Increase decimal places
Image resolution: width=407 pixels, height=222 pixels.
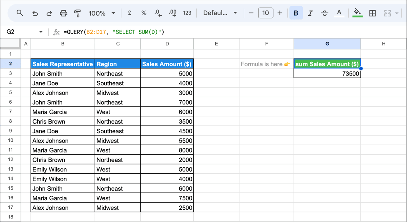pyautogui.click(x=173, y=13)
